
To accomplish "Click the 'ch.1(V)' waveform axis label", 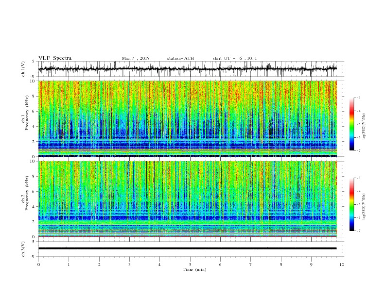I will click(x=23, y=69).
